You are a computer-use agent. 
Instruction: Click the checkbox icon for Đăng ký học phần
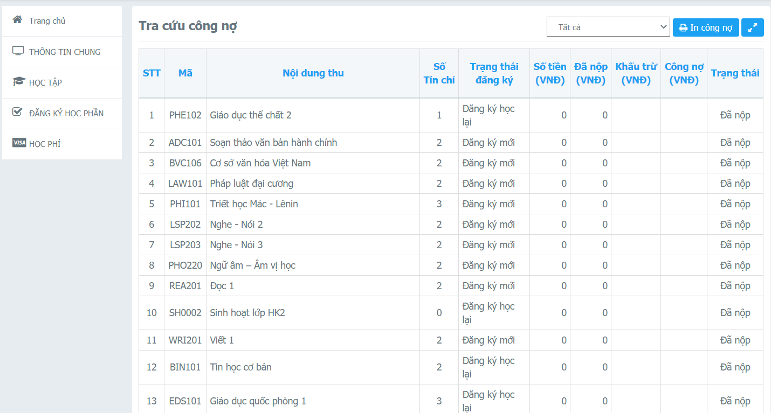[x=18, y=112]
